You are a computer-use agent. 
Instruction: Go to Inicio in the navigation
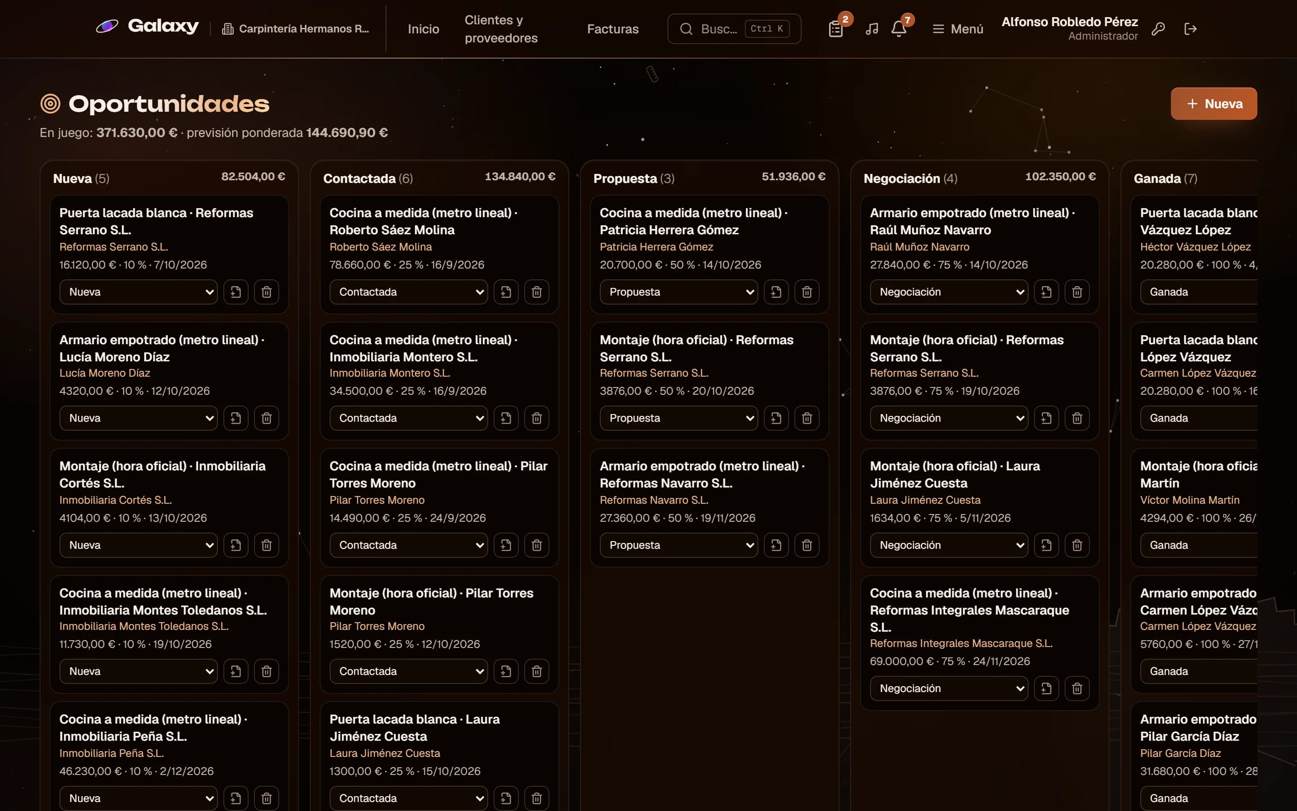tap(423, 29)
